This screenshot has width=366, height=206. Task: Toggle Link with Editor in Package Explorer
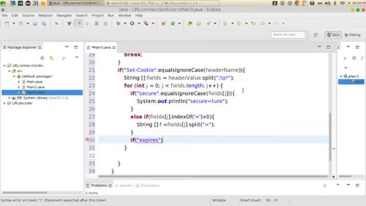(51, 58)
